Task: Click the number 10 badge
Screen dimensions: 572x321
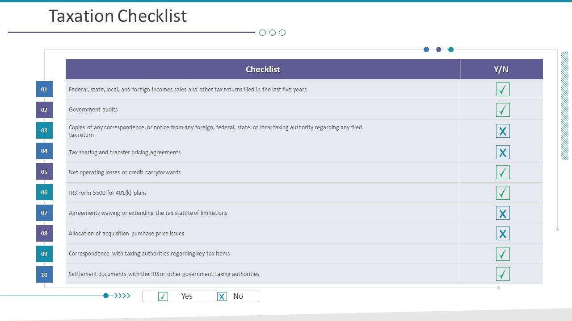Action: coord(44,275)
